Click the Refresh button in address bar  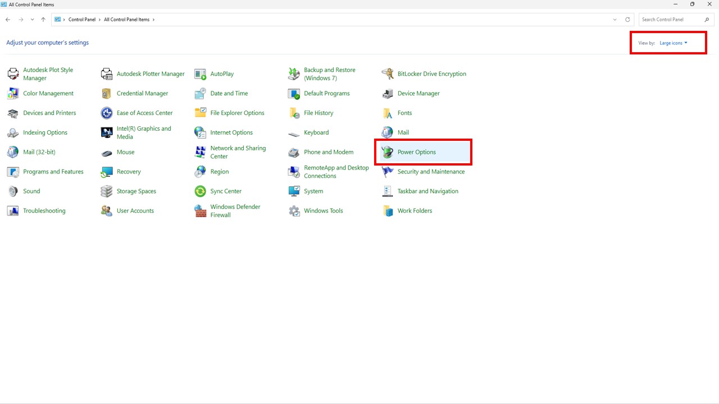[x=627, y=20]
